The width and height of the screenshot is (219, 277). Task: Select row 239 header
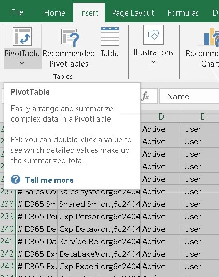tap(7, 216)
